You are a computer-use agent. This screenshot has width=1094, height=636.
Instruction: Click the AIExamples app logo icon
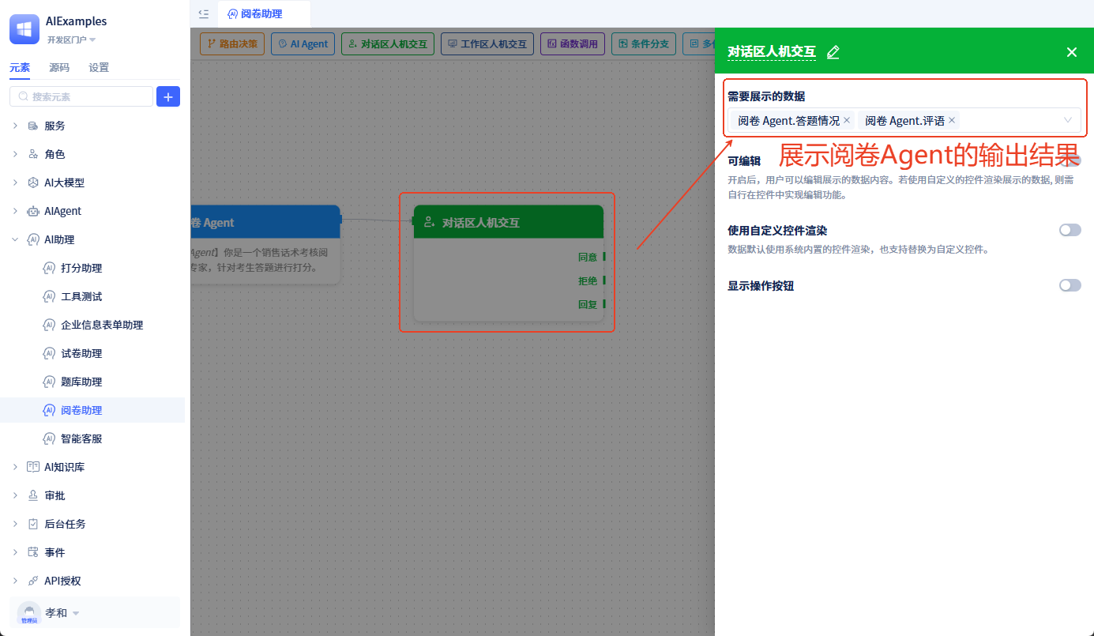pyautogui.click(x=24, y=29)
